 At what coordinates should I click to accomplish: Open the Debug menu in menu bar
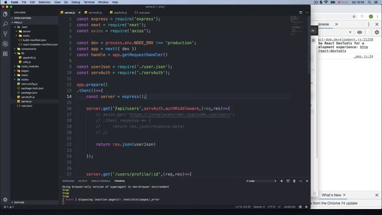point(76,2)
